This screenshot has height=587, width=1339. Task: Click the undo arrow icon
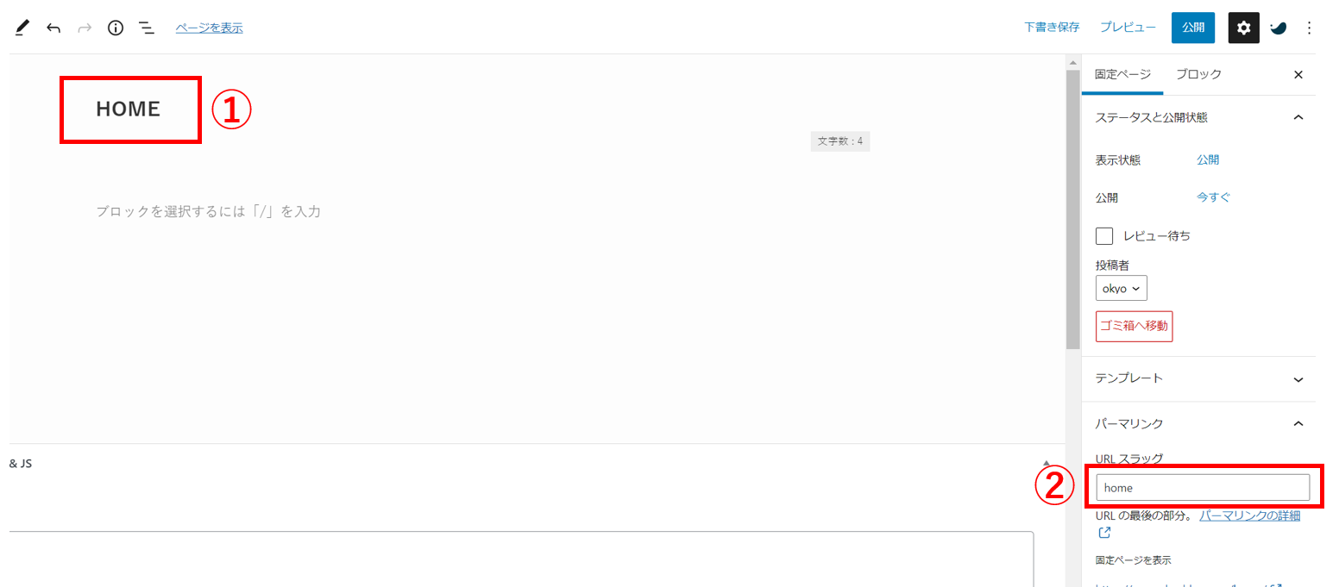(53, 28)
